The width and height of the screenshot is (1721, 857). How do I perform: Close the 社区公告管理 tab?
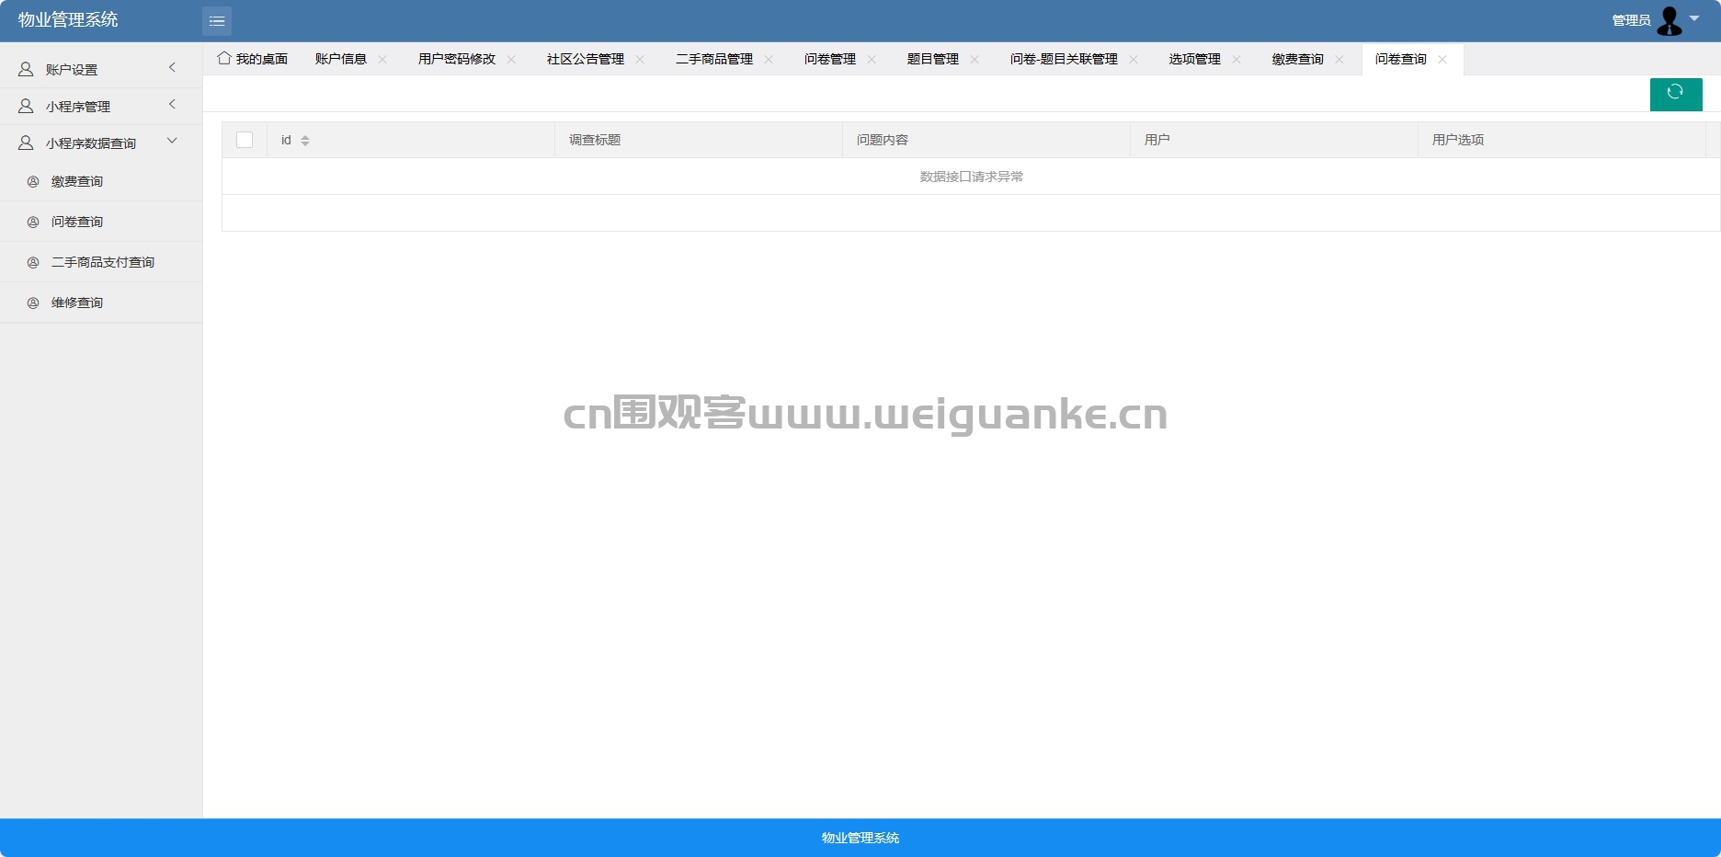640,59
